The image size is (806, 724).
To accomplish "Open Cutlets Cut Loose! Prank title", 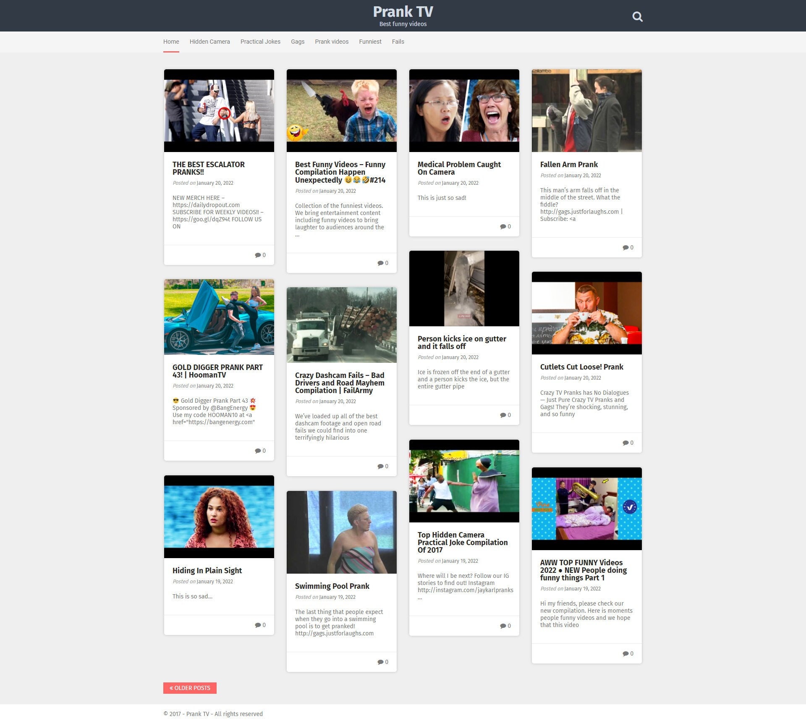I will tap(582, 367).
